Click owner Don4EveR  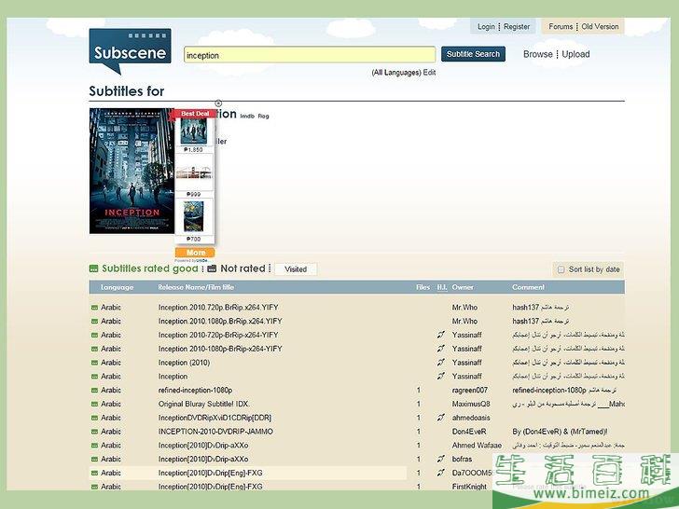tap(469, 432)
